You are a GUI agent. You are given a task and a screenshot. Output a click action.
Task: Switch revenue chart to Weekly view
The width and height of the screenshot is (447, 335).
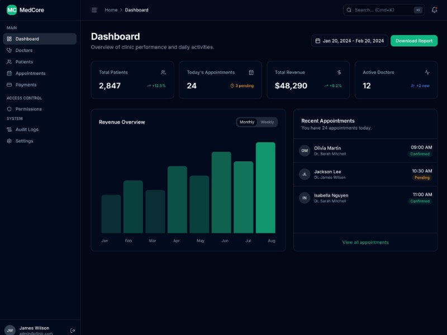tap(267, 122)
